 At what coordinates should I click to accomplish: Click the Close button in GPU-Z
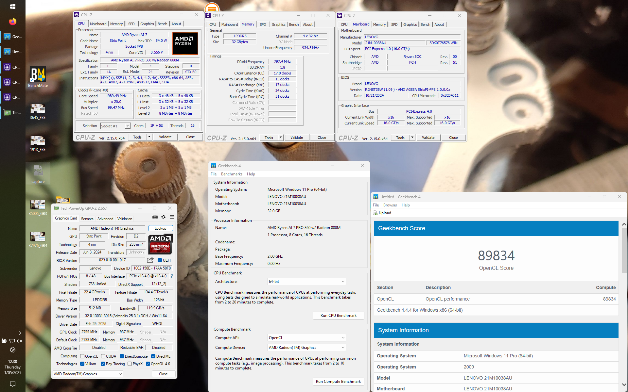(163, 374)
